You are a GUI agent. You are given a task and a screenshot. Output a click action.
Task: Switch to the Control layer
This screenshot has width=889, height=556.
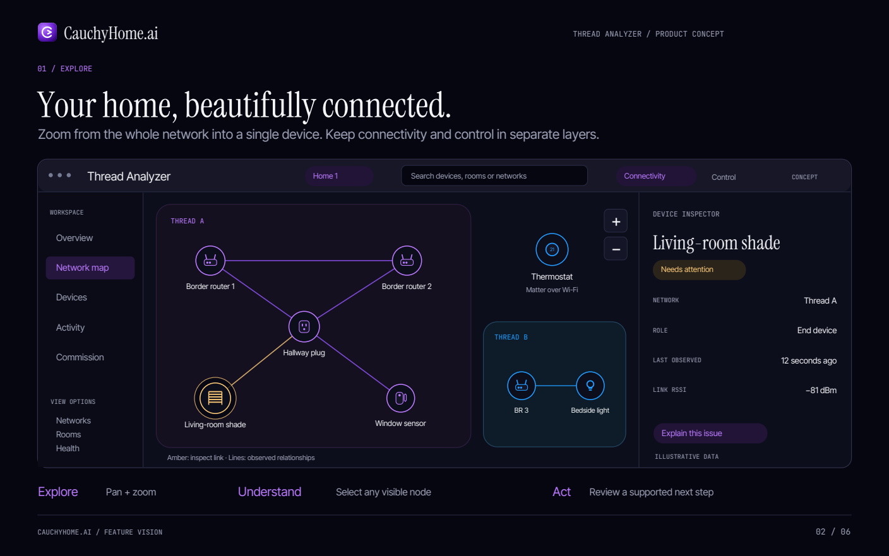724,177
